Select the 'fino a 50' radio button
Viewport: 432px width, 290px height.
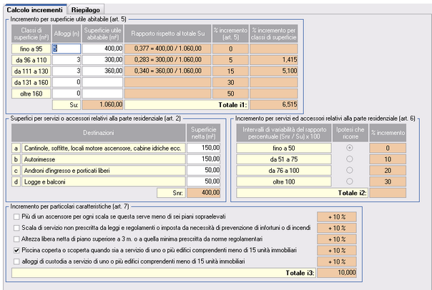click(x=350, y=148)
